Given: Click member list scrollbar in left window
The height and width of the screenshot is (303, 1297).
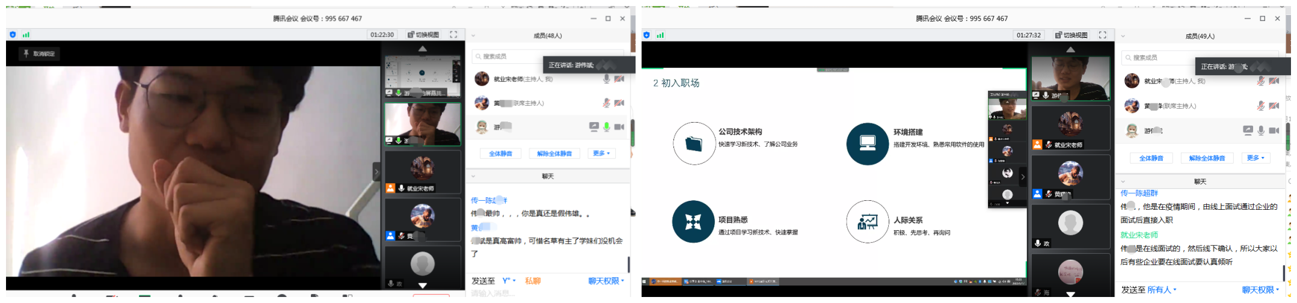Looking at the screenshot, I should pyautogui.click(x=632, y=132).
